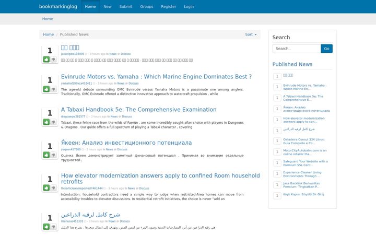
Task: Click Discuss under the Tabaxi Handbook post
Action: coord(127,116)
